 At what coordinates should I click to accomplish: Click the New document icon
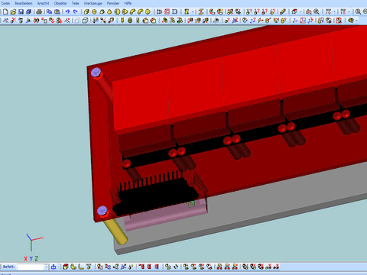point(5,11)
